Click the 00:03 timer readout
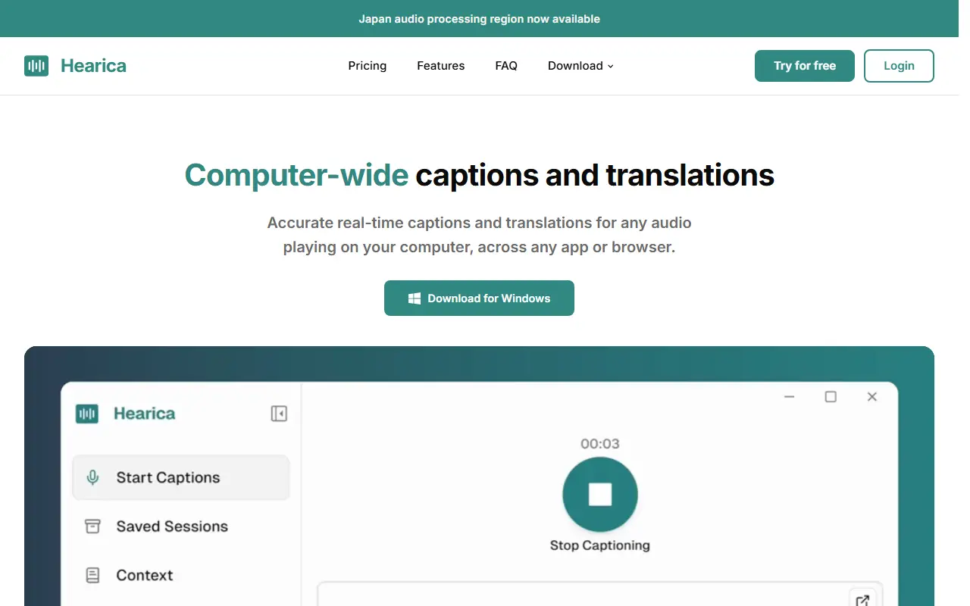Image resolution: width=970 pixels, height=606 pixels. pyautogui.click(x=600, y=444)
